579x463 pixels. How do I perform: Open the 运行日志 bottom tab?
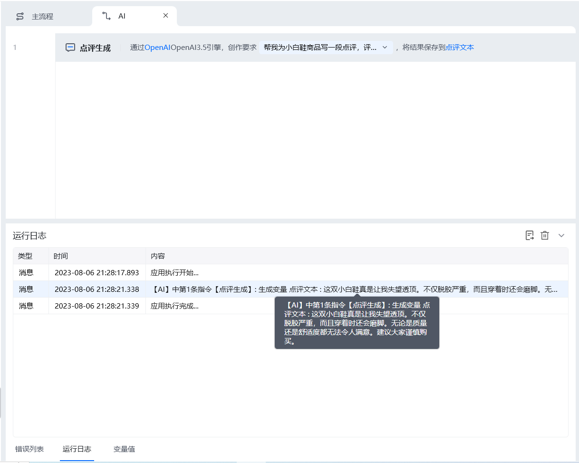77,449
